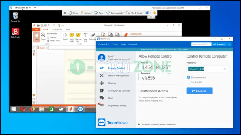The width and height of the screenshot is (241, 135).
Task: Click the Insert partner ID field
Action: [x=201, y=44]
